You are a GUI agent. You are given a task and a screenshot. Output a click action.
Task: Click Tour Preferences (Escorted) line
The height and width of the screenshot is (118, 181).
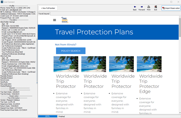tap(12, 52)
